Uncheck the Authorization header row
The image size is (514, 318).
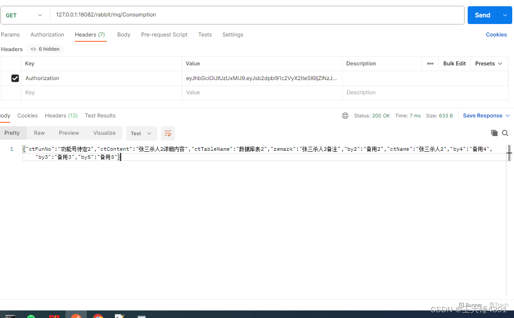tap(15, 78)
